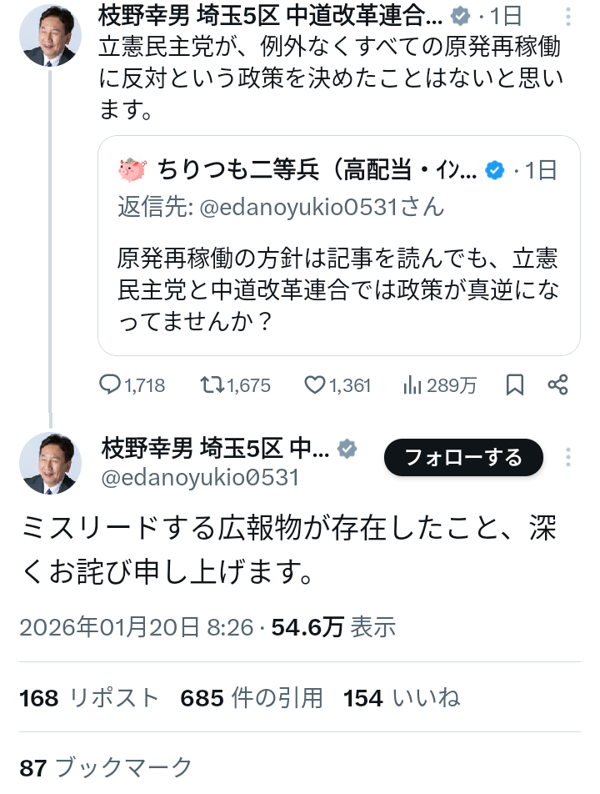View the 168 リポスト list
Screen dimensions: 600x794
click(x=89, y=697)
